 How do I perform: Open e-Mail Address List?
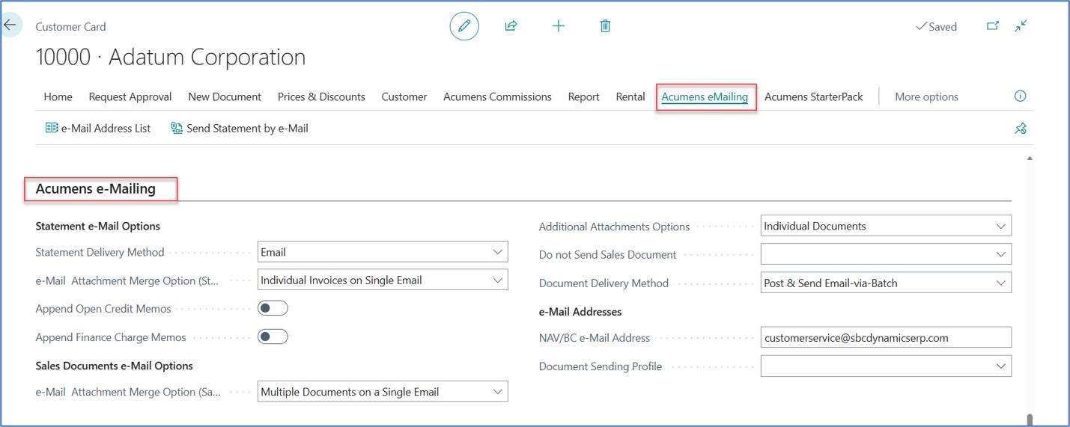tap(98, 129)
